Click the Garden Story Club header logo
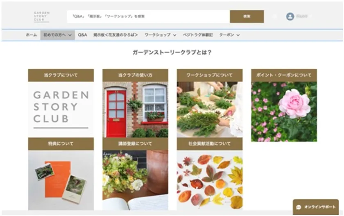344x216 pixels. point(42,17)
